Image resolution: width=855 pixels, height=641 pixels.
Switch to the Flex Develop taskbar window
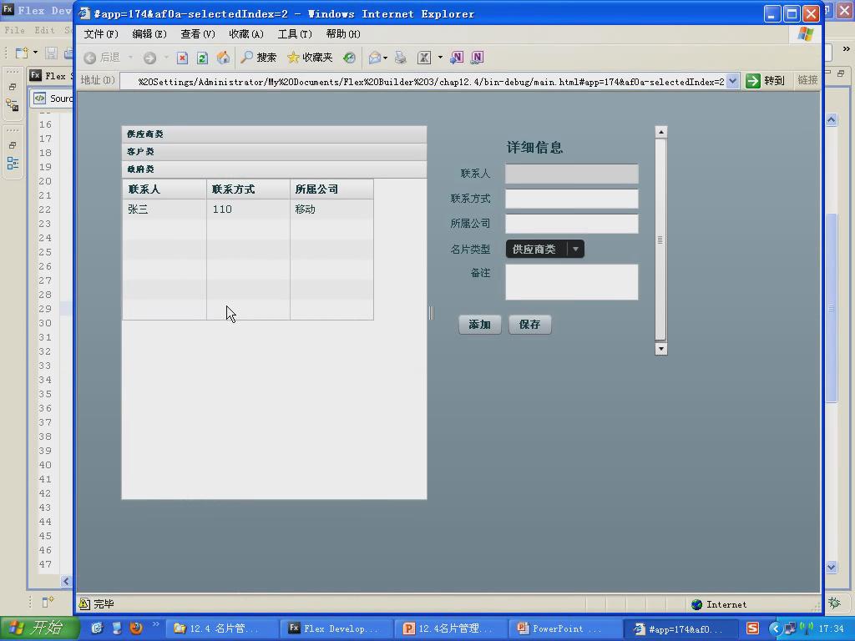(x=336, y=628)
